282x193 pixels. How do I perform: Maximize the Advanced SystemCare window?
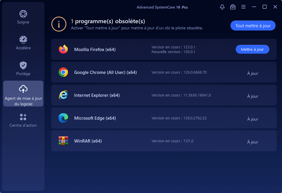[264, 7]
